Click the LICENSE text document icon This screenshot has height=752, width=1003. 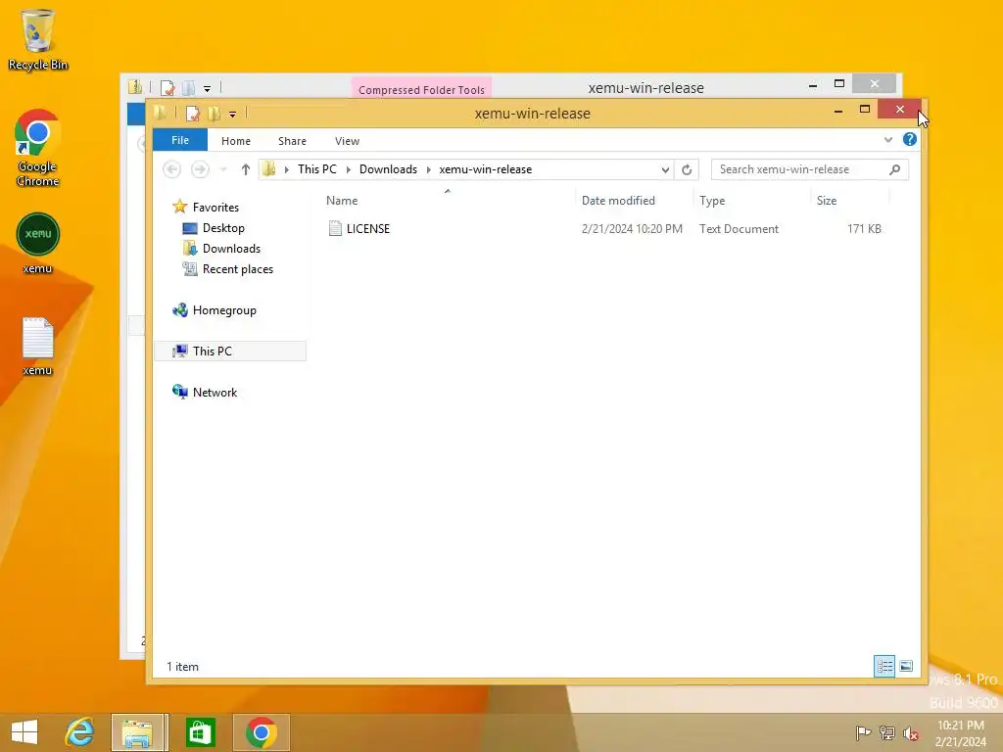335,228
